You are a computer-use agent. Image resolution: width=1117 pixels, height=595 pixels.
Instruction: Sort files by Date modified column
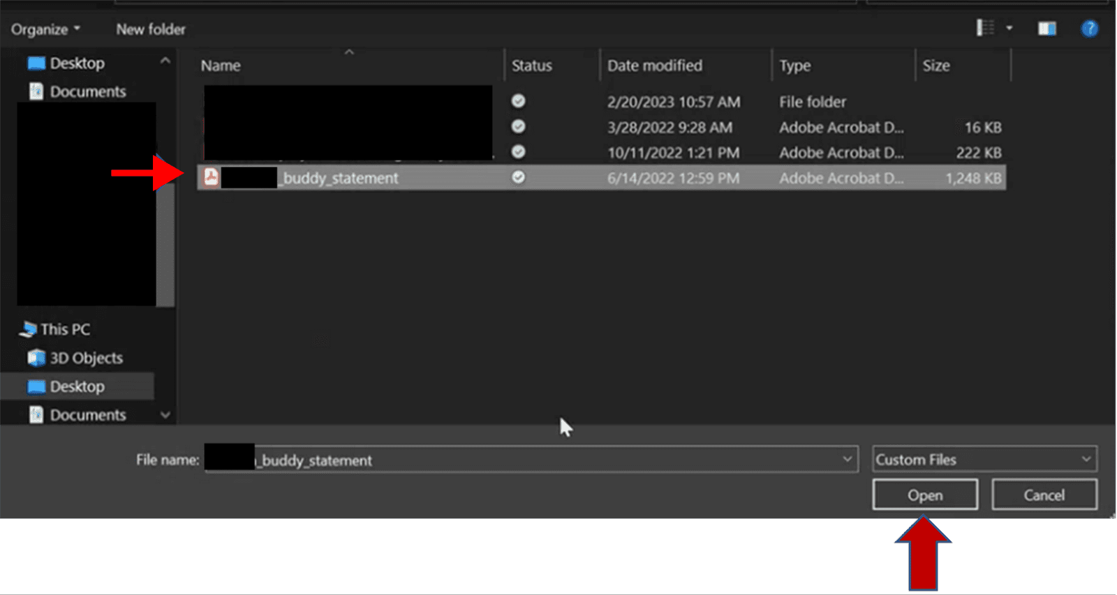[654, 66]
